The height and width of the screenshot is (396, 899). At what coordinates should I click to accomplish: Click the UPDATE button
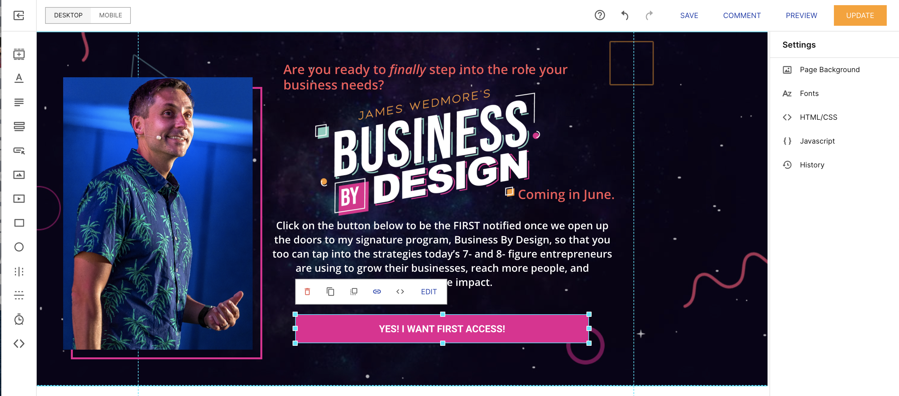tap(860, 15)
